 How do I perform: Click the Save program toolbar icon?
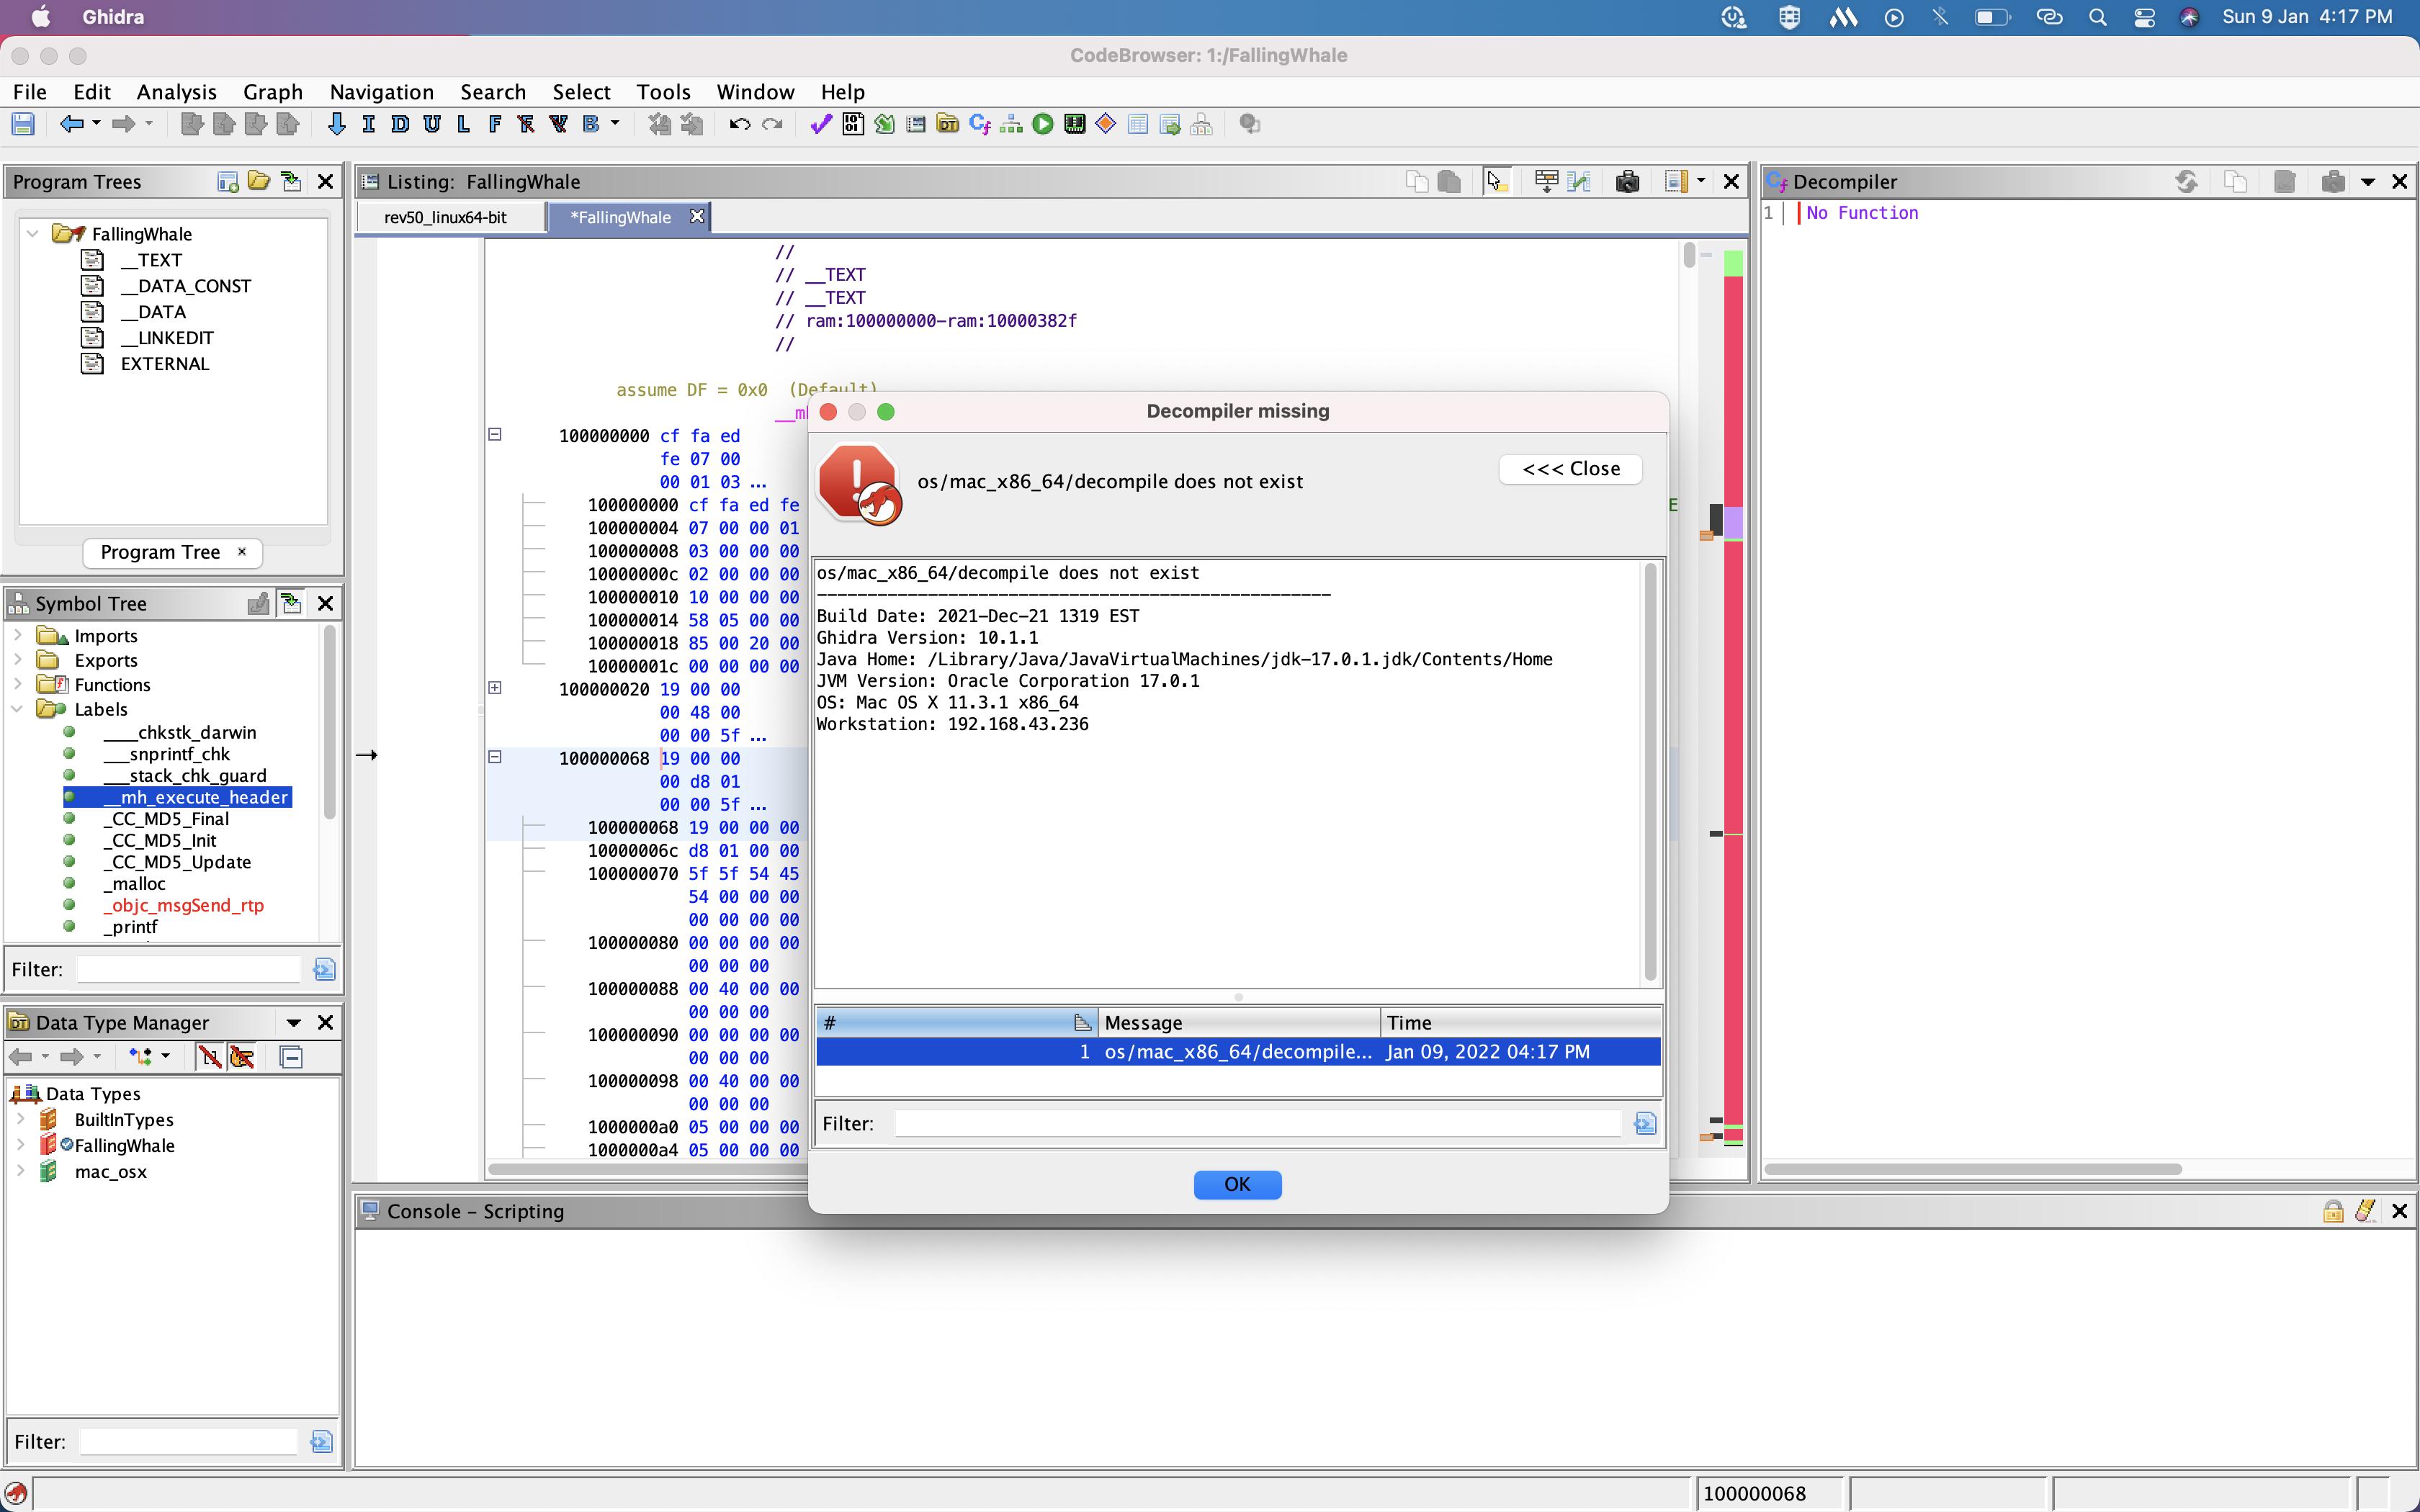[23, 124]
